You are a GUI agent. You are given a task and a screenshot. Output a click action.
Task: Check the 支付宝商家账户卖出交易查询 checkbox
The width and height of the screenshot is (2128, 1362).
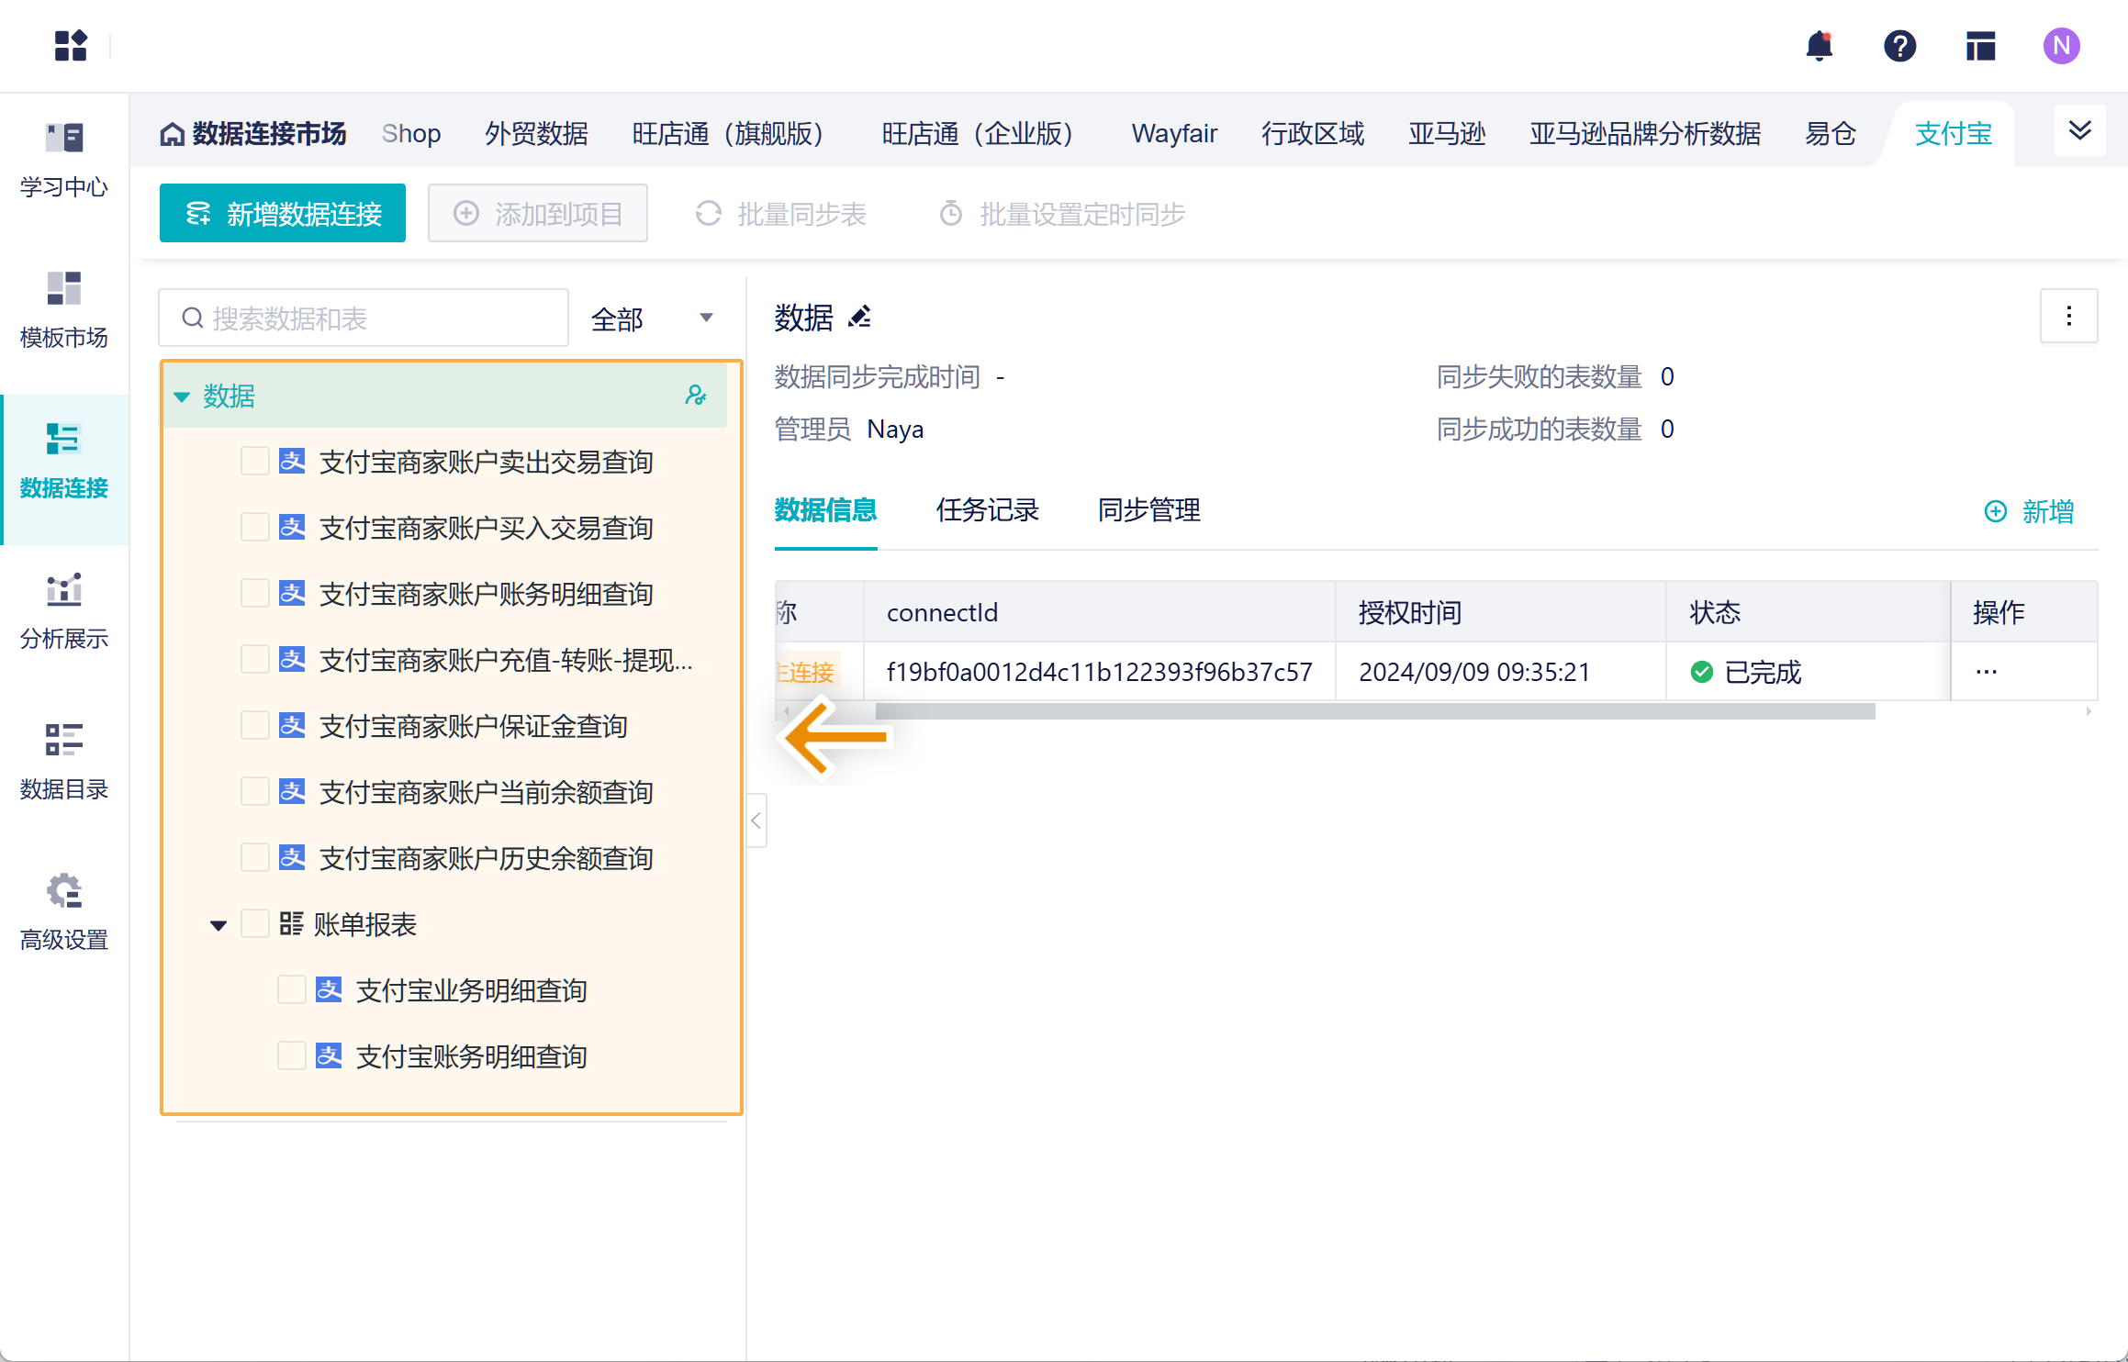[x=255, y=461]
